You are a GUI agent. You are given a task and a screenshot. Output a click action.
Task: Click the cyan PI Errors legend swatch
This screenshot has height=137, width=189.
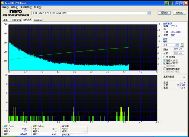5,126
